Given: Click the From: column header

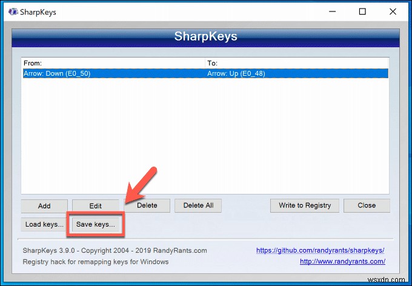Looking at the screenshot, I should point(113,63).
